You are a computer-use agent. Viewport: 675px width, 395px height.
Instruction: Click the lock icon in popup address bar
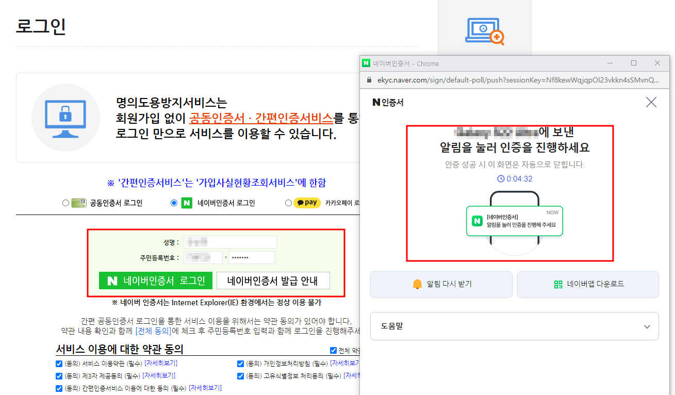(x=368, y=80)
